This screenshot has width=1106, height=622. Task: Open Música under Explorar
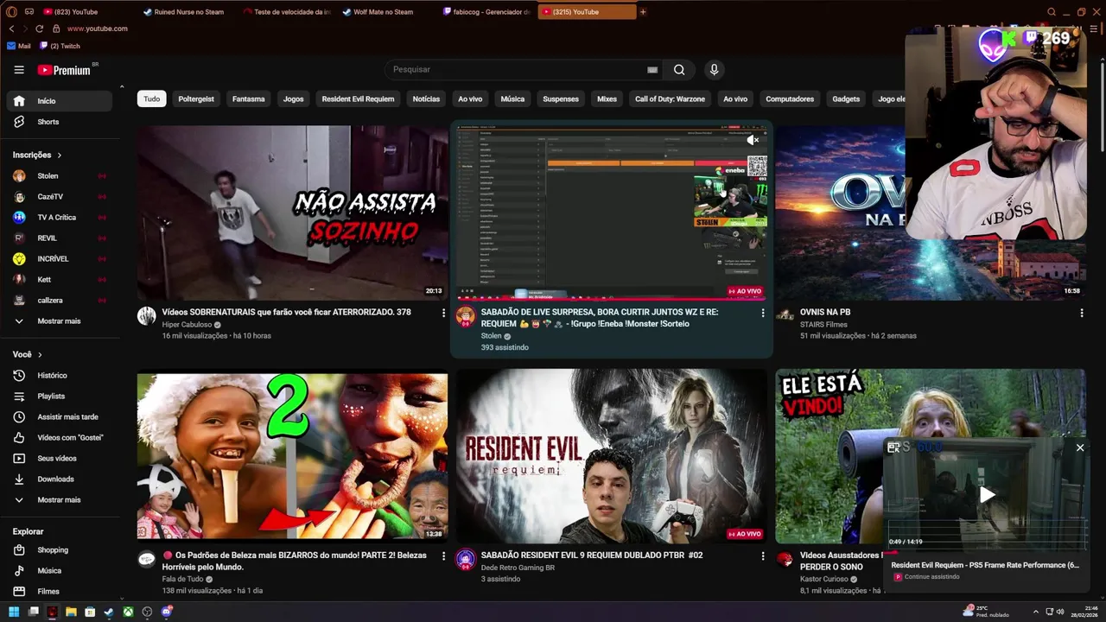59,571
